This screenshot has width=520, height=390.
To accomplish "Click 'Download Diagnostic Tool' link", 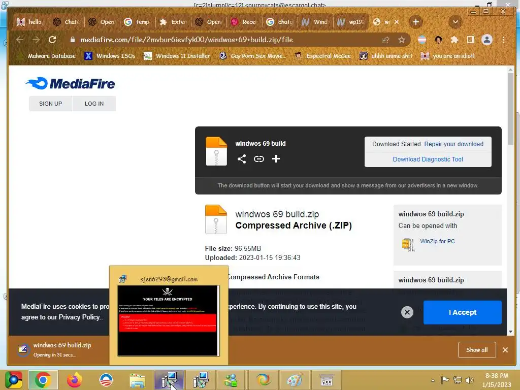I will [428, 159].
